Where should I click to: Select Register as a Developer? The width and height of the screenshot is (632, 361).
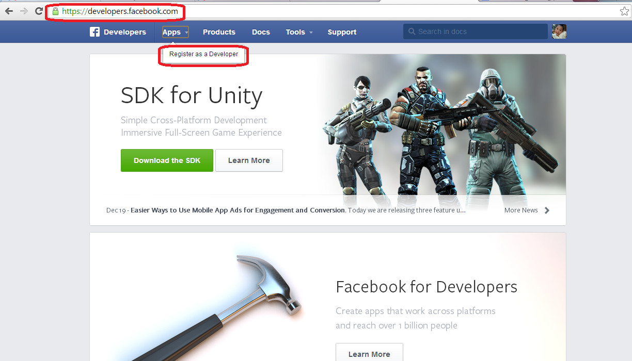(203, 54)
